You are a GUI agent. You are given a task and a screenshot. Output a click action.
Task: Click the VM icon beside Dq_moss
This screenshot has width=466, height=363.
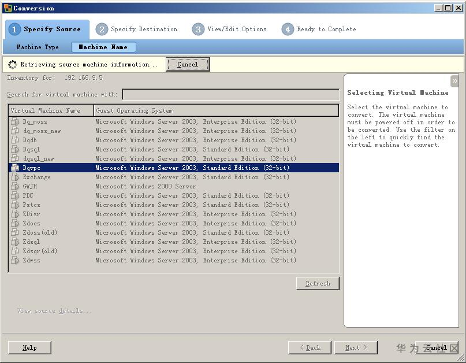(x=15, y=122)
